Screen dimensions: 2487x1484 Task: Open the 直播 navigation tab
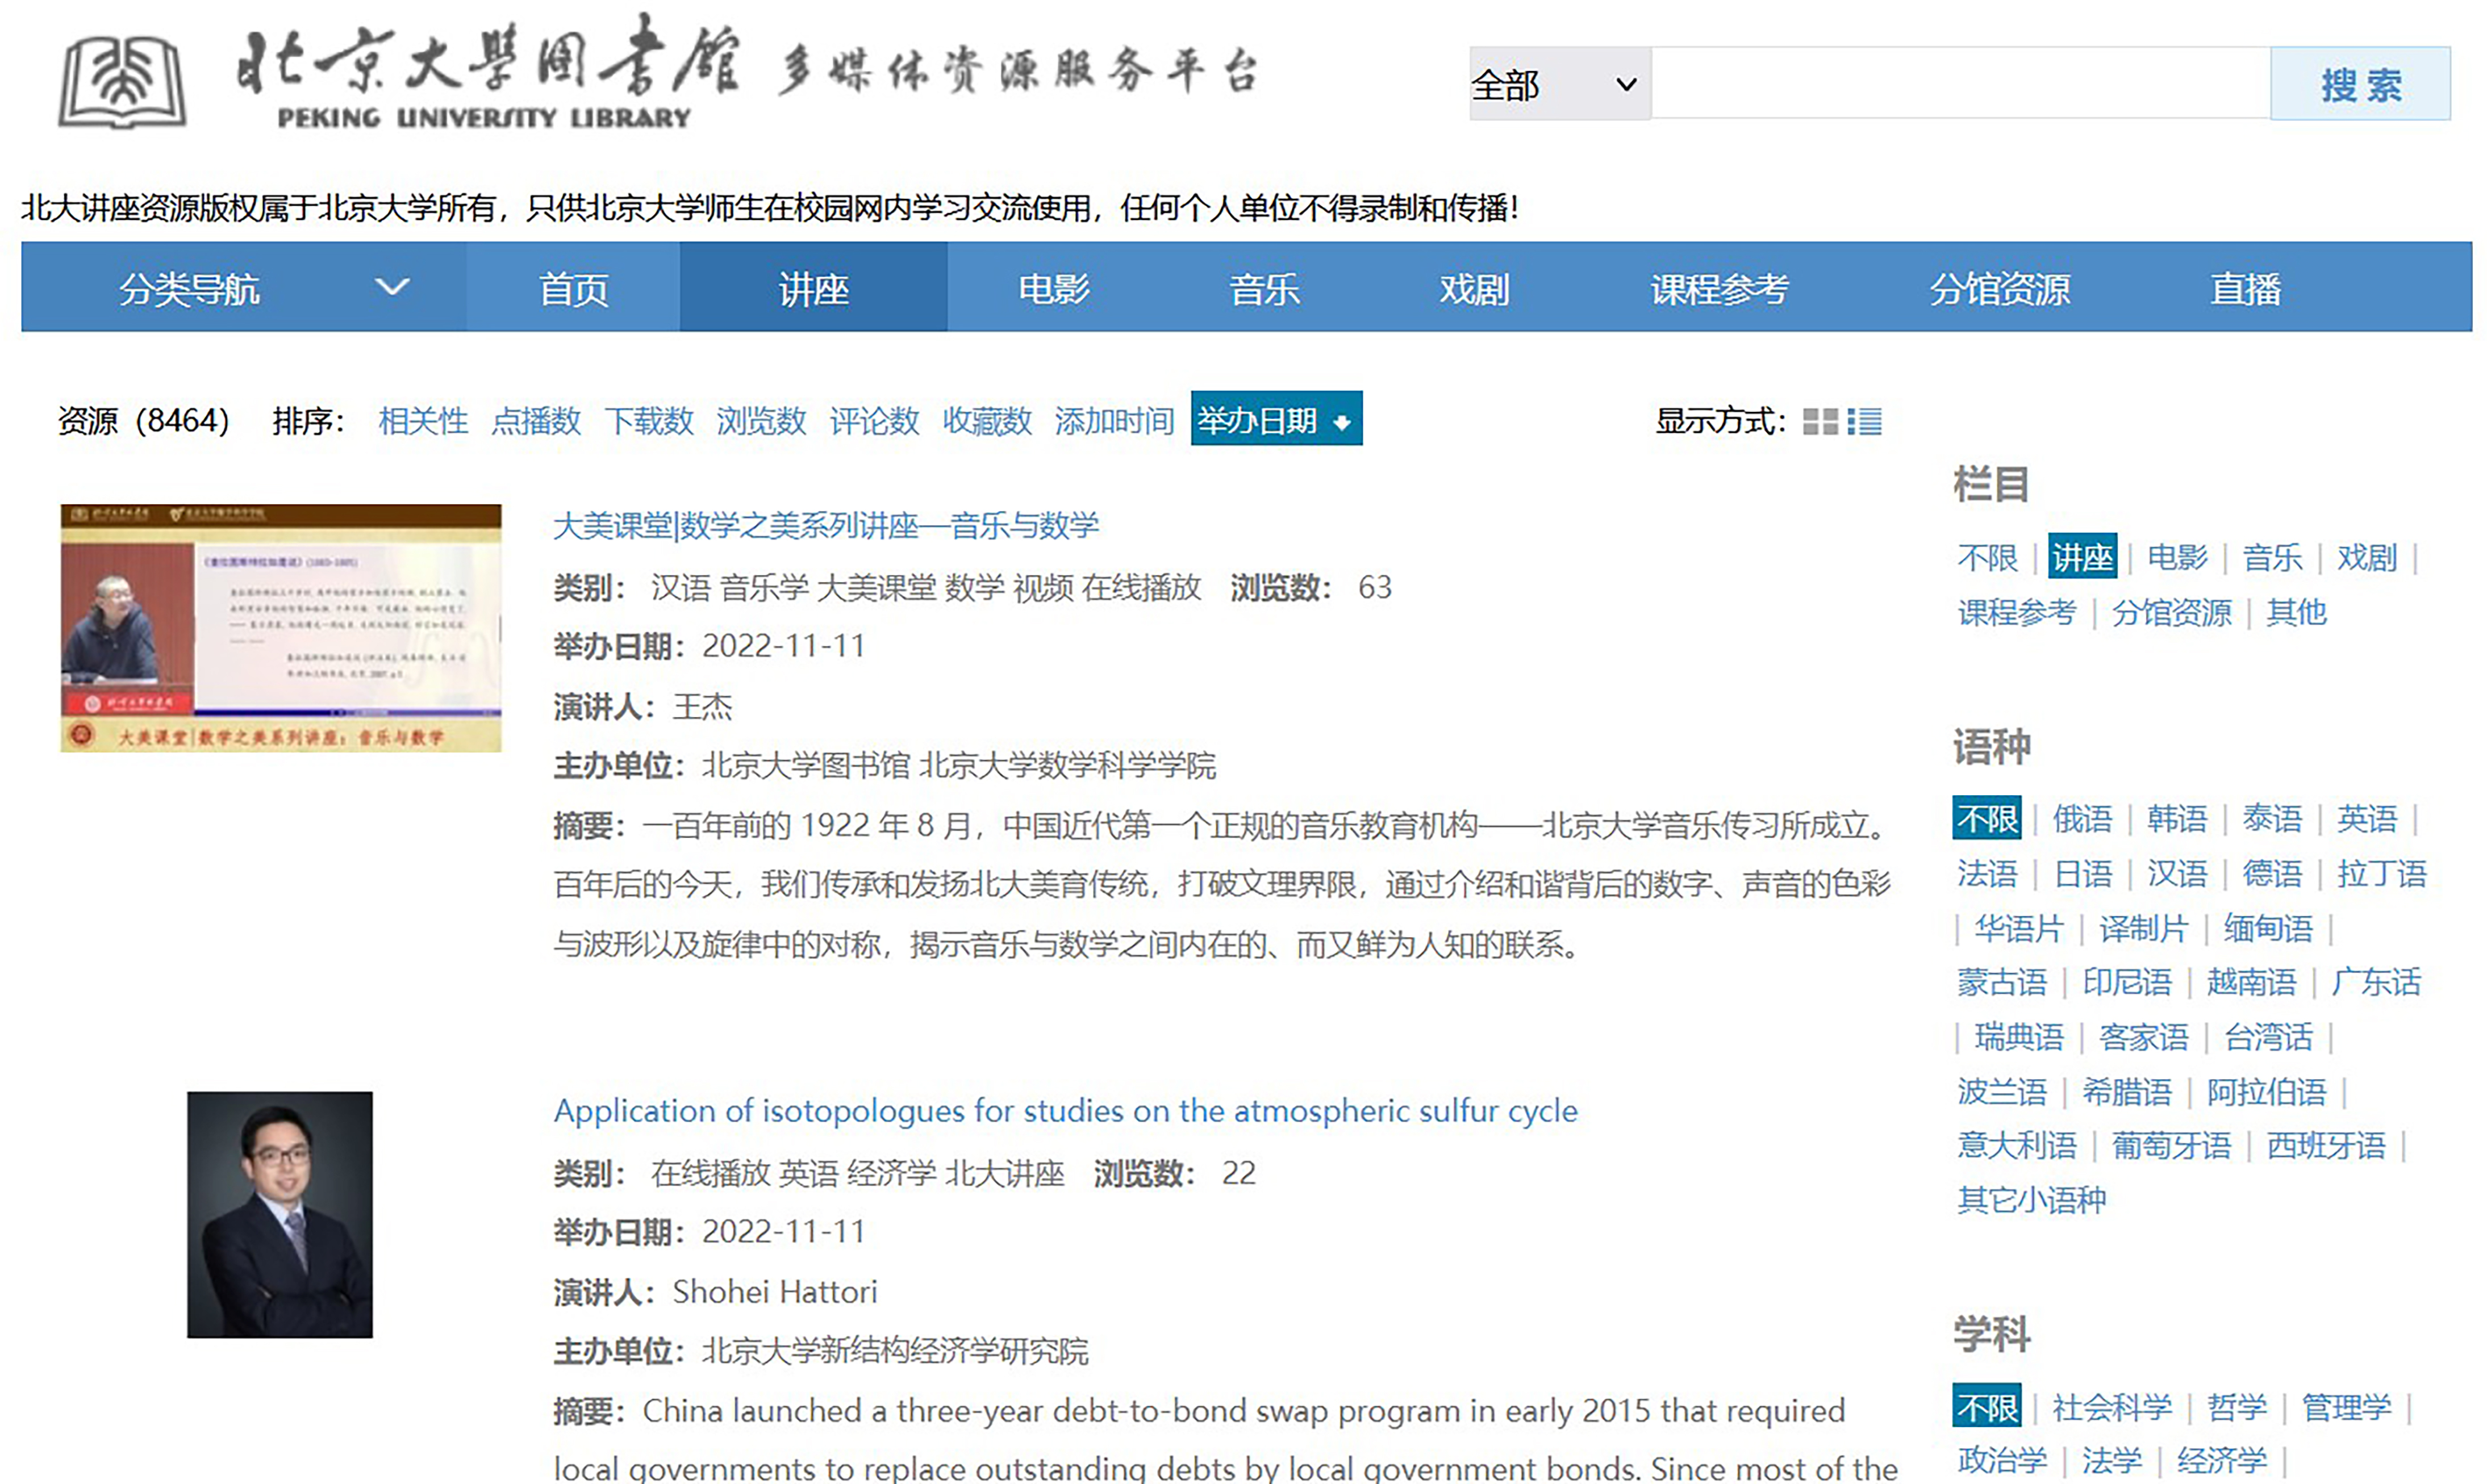2245,288
